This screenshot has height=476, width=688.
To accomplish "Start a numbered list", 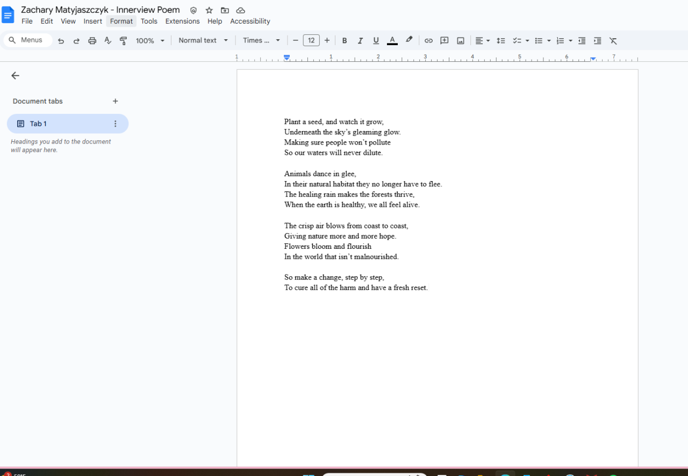I will (x=560, y=40).
